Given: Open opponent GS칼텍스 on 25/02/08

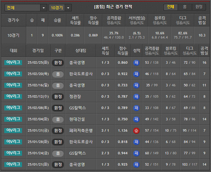Looking at the screenshot, I should click(77, 108).
